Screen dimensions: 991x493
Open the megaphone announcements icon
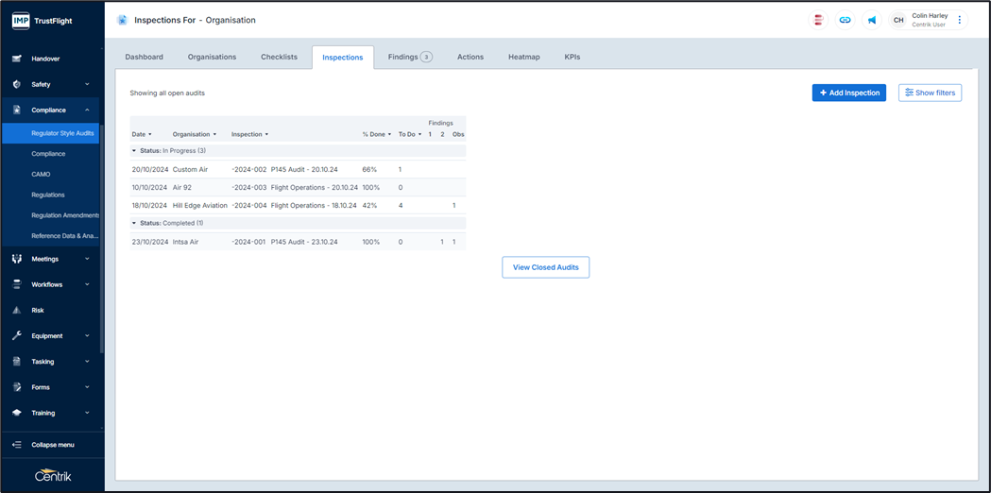point(871,20)
